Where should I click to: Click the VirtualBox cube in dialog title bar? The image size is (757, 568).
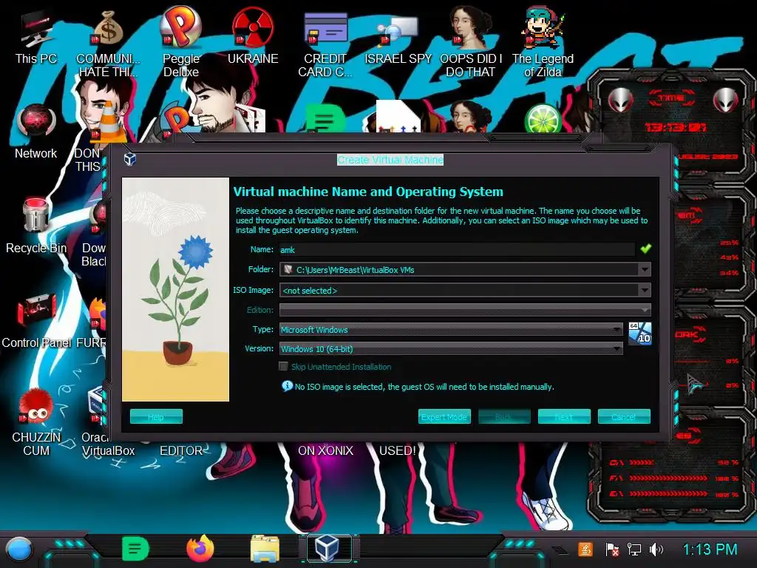[x=130, y=159]
